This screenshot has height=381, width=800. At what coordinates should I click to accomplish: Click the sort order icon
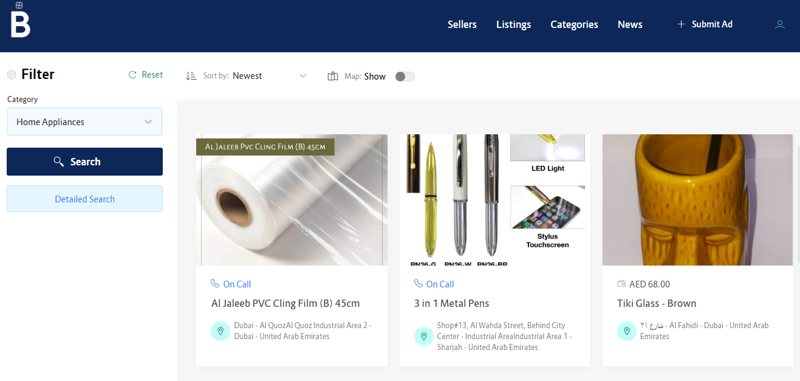191,76
